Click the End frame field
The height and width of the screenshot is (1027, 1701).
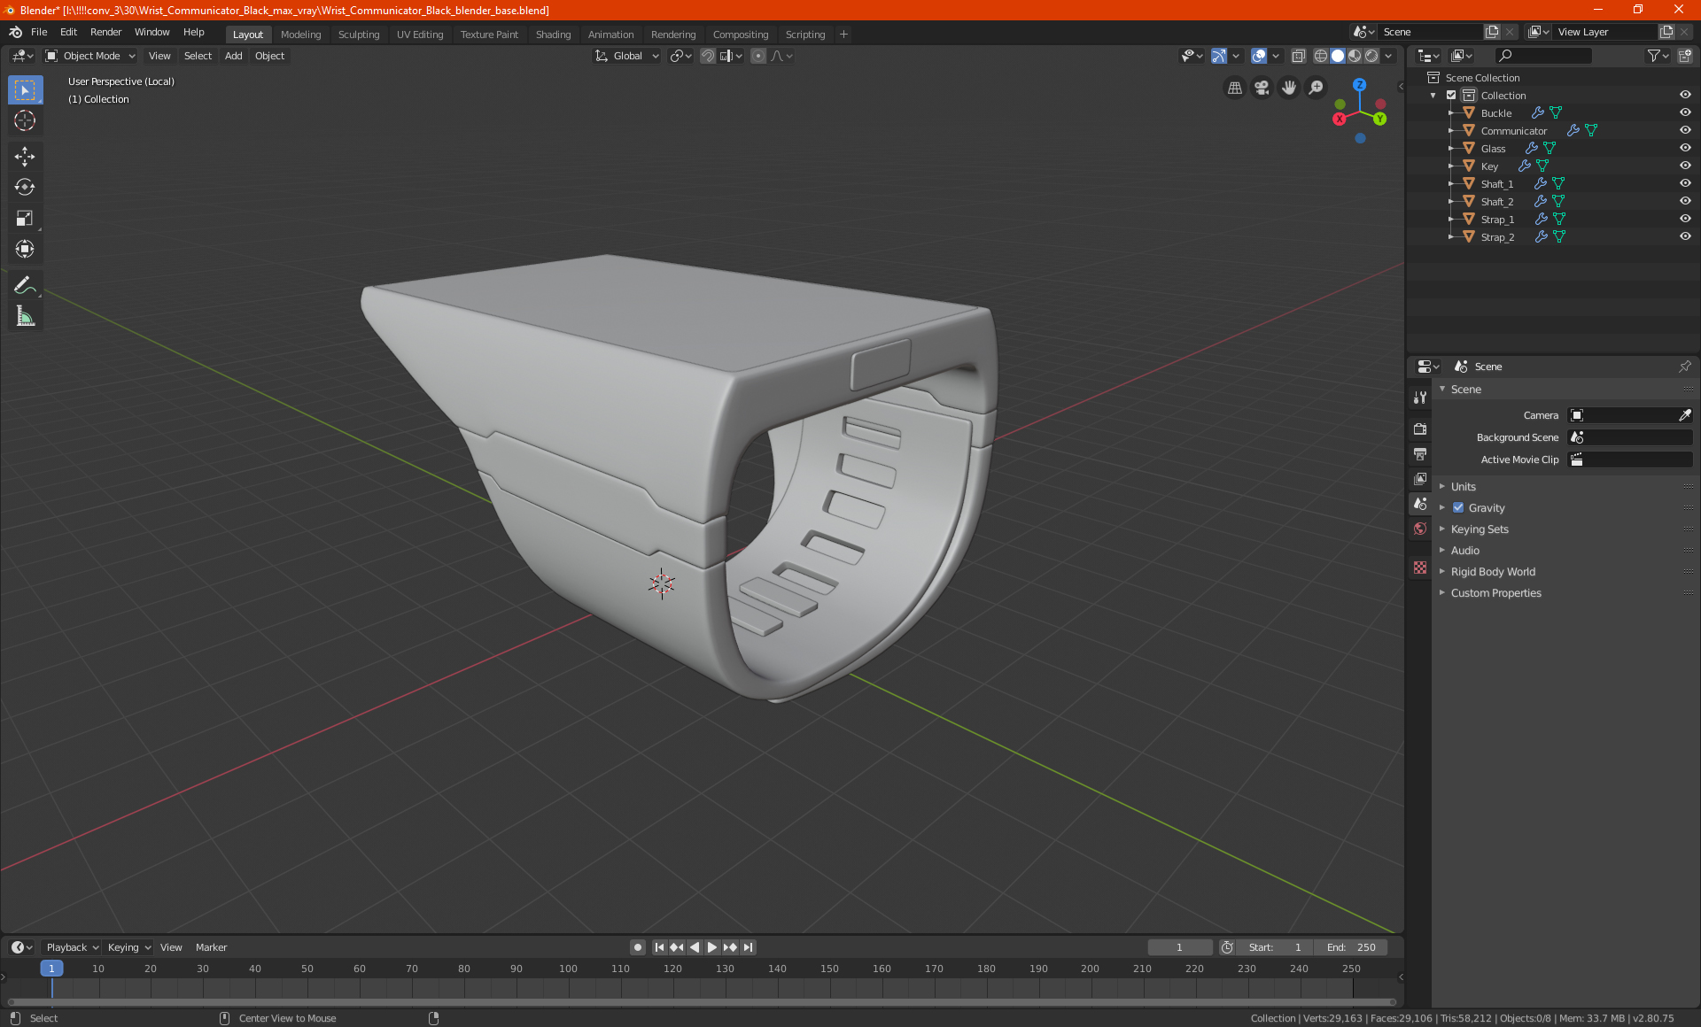point(1351,947)
